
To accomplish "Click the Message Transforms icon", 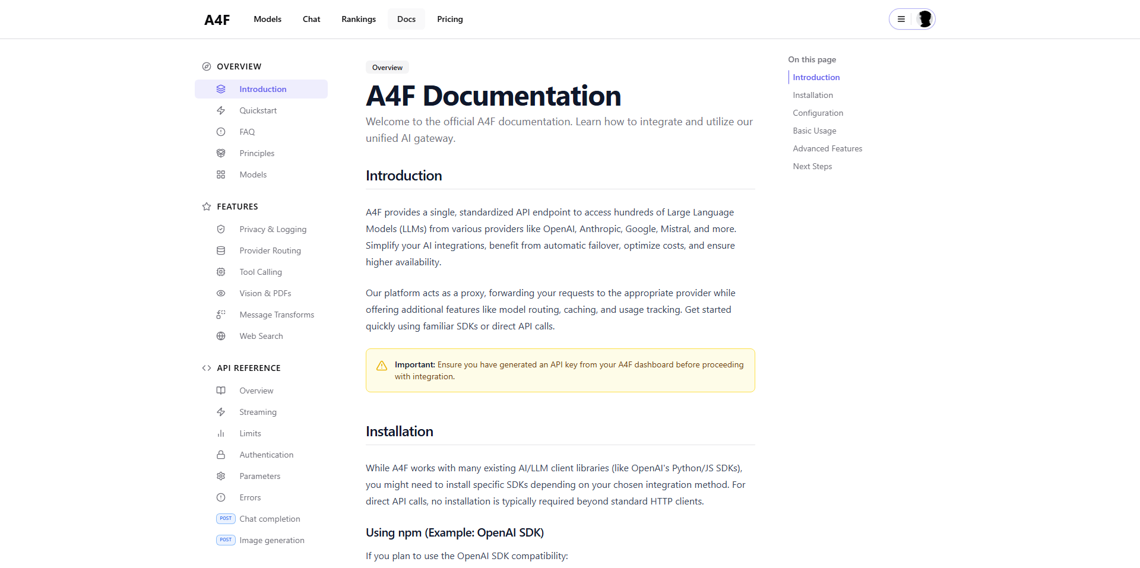I will click(221, 315).
